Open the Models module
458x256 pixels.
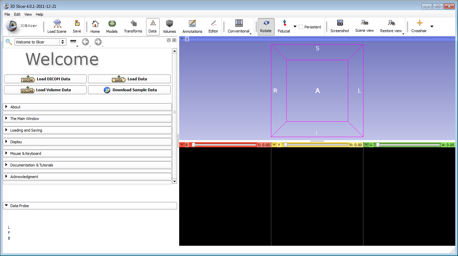coord(112,26)
